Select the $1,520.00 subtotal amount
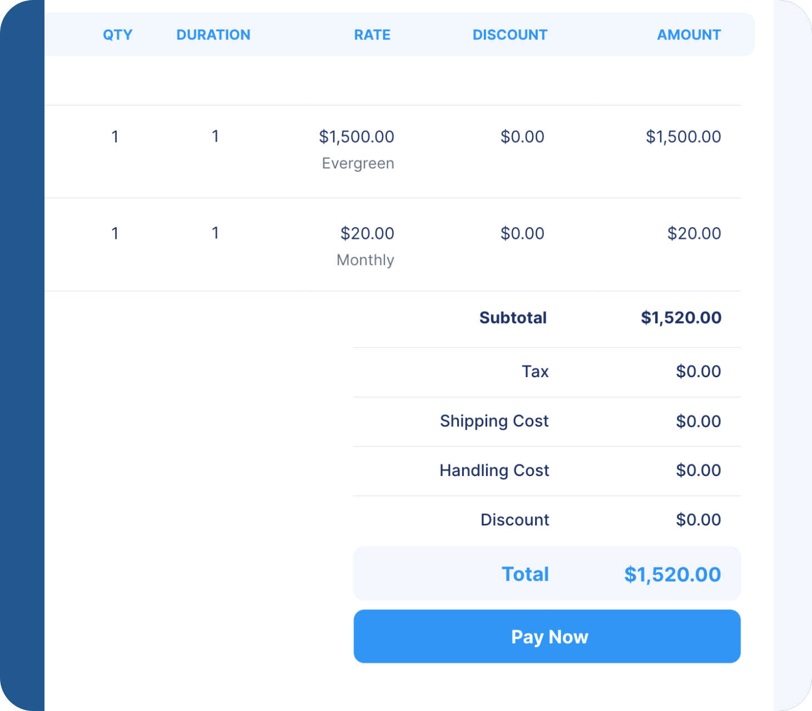 (x=681, y=318)
